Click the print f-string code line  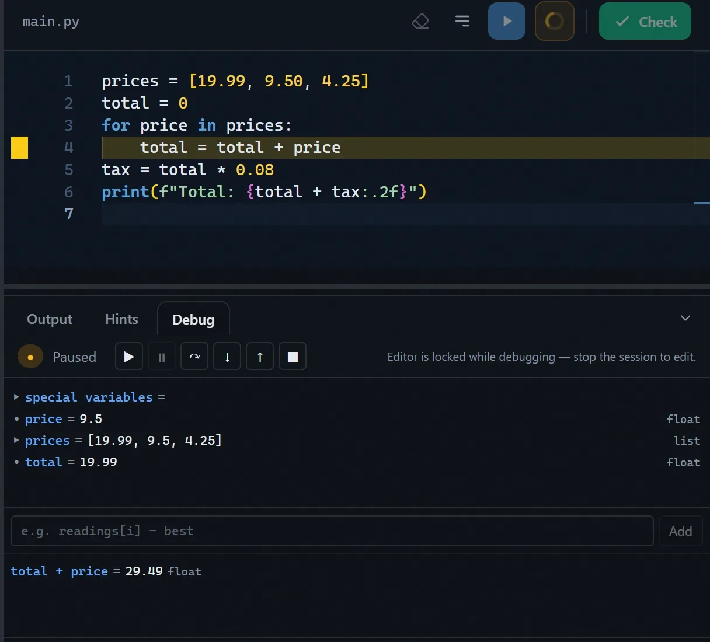pos(264,192)
